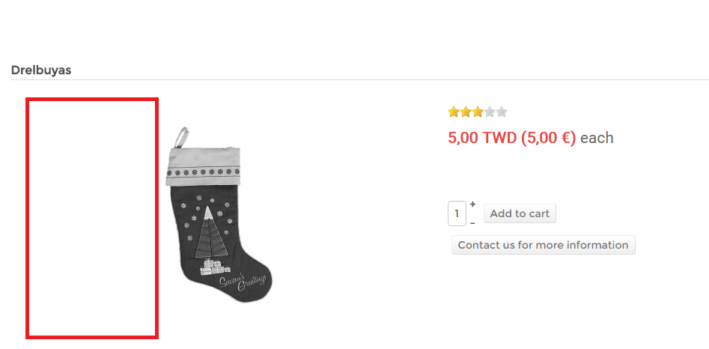The image size is (709, 349).
Task: Click inside the red outlined empty box
Action: [x=91, y=217]
